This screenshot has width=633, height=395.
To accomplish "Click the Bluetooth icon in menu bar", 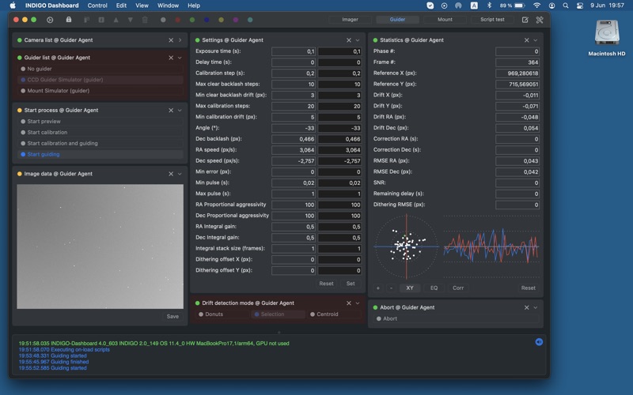I will click(x=489, y=6).
